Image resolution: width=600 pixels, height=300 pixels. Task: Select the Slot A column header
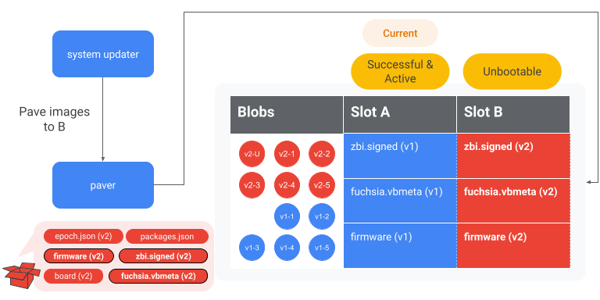click(400, 114)
